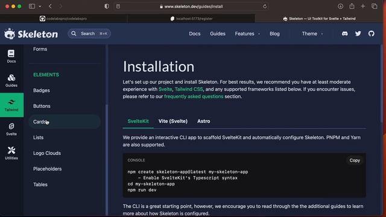Click the Skeleton skull logo icon
This screenshot has height=217, width=386.
[10, 34]
